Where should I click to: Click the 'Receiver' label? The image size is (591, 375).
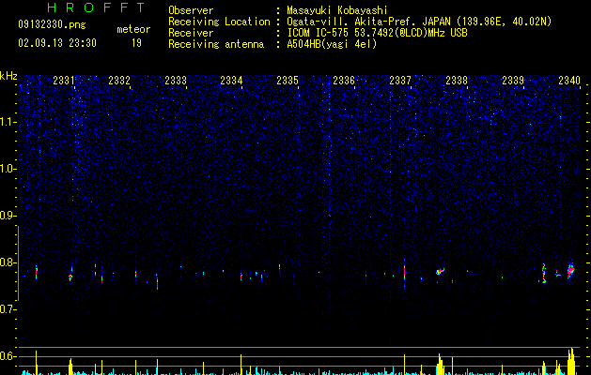tap(191, 33)
